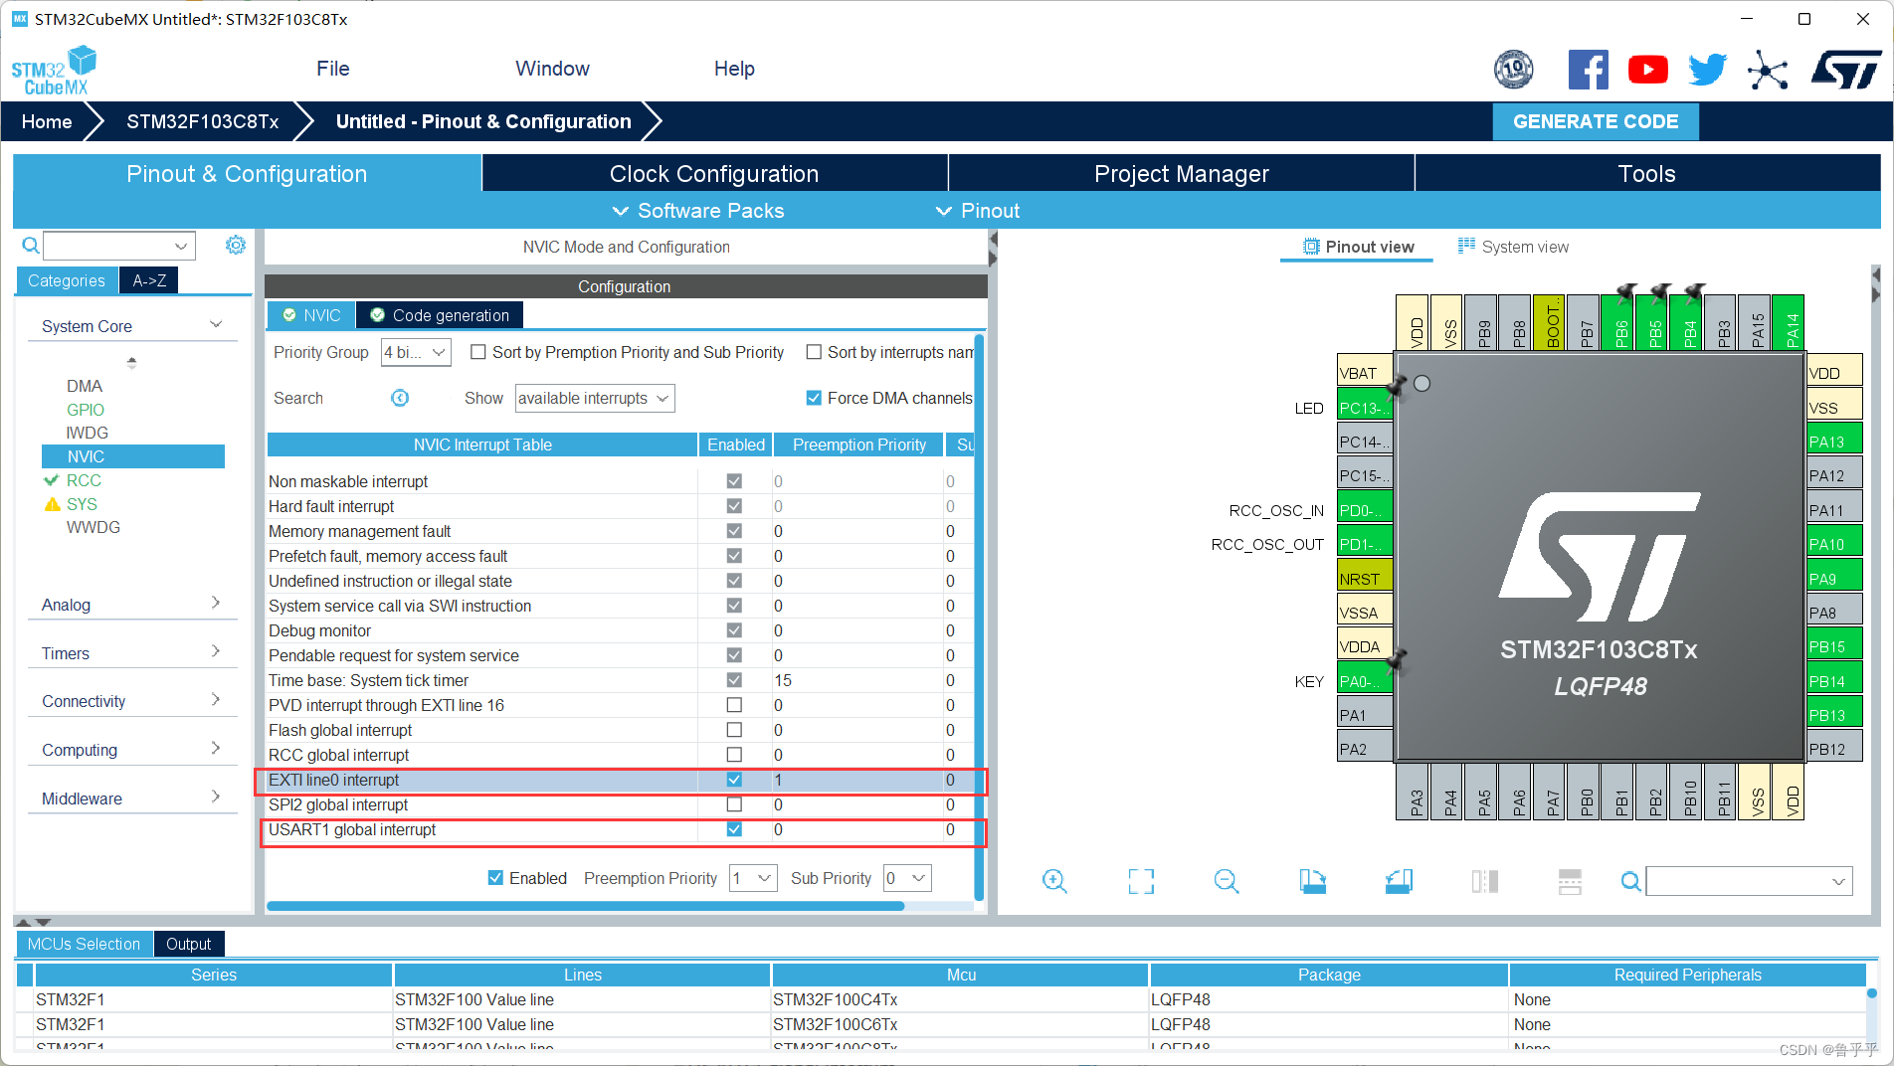The height and width of the screenshot is (1066, 1894).
Task: Click the pin search magnifier icon
Action: tap(1630, 881)
